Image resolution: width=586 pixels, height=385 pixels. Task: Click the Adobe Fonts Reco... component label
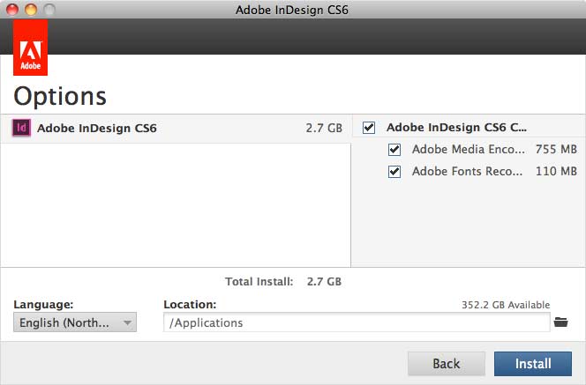click(x=467, y=171)
